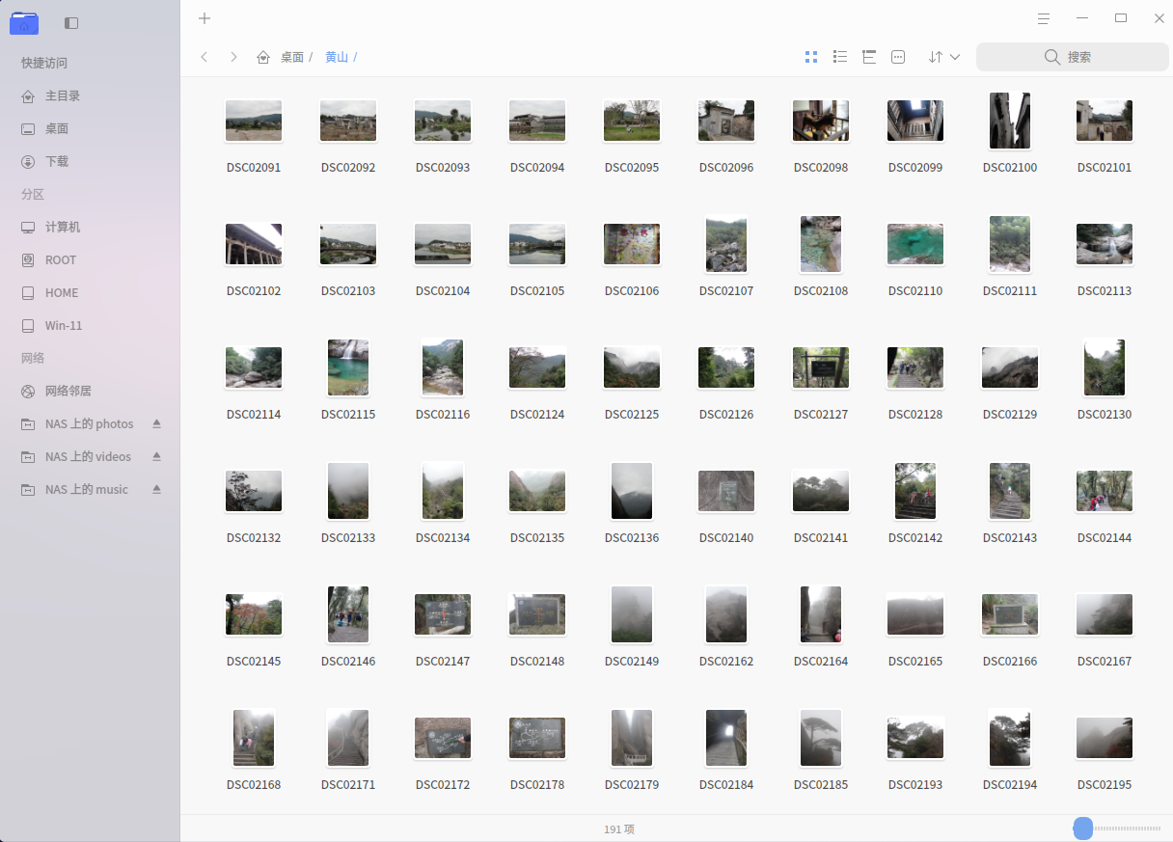Eject NAS 上的 photos share
This screenshot has height=842, width=1173.
156,423
